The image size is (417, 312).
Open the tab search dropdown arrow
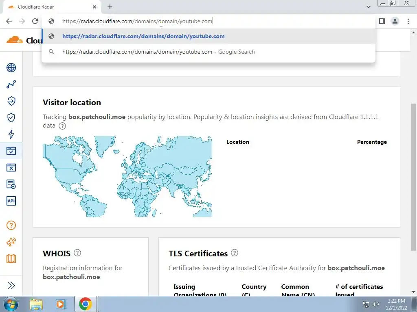pos(368,7)
